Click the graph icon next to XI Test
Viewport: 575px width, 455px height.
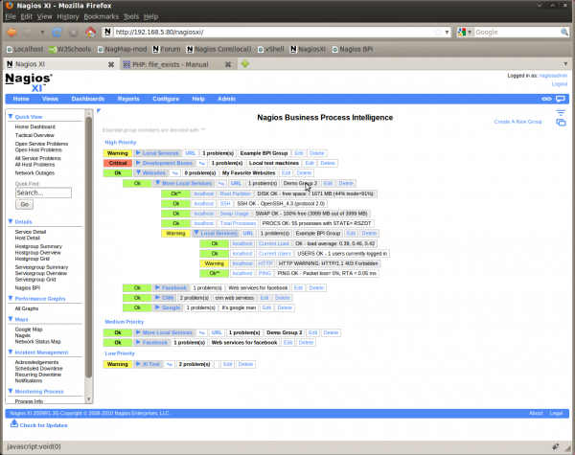[170, 364]
